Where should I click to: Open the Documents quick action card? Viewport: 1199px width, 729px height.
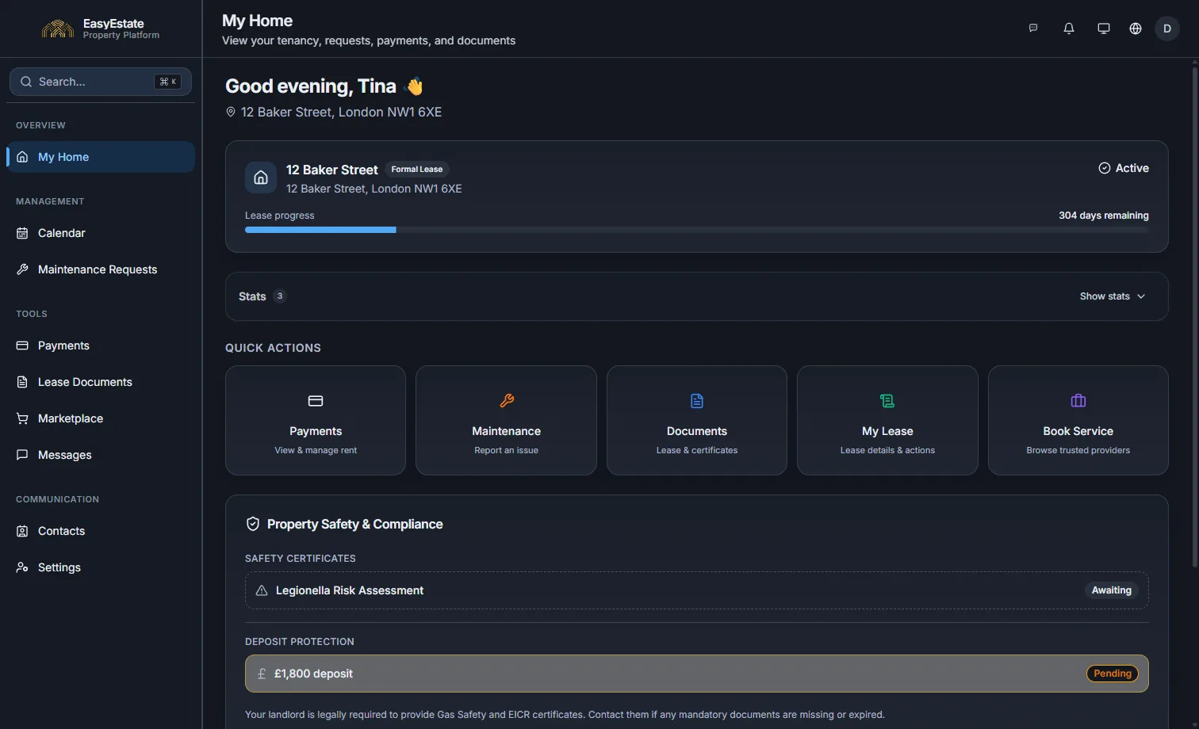pos(697,420)
